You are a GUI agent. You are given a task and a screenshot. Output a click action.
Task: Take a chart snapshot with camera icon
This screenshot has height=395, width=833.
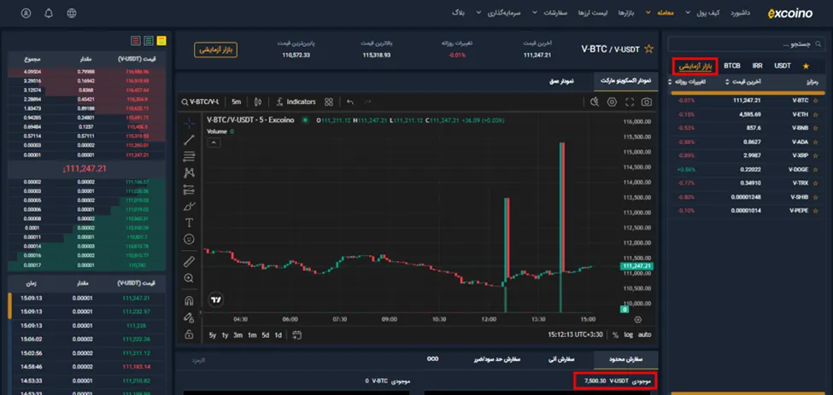coord(646,102)
